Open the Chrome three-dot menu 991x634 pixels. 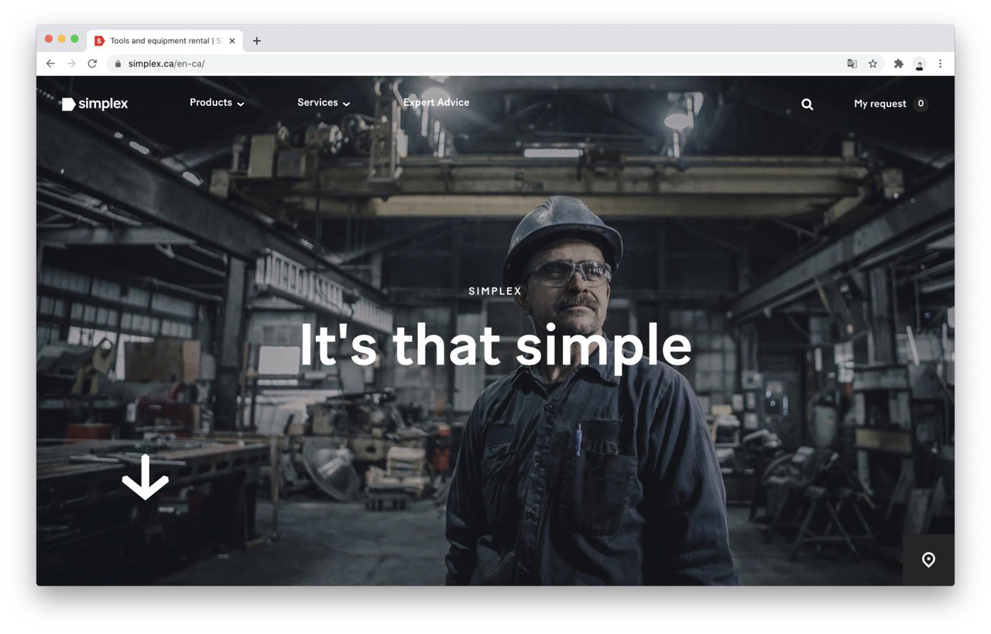tap(941, 63)
